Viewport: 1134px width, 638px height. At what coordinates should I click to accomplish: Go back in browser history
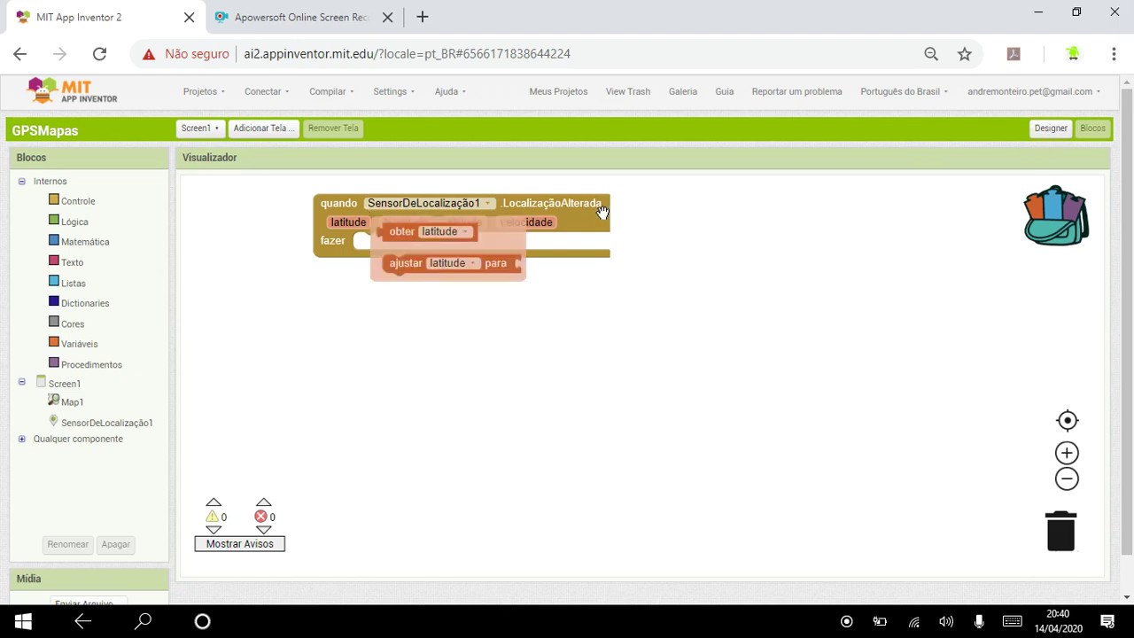click(19, 54)
